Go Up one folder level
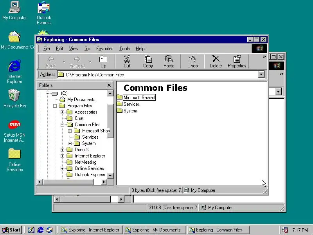 click(103, 62)
